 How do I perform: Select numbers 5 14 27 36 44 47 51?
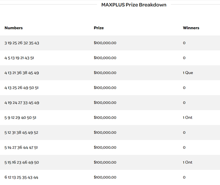point(21,147)
